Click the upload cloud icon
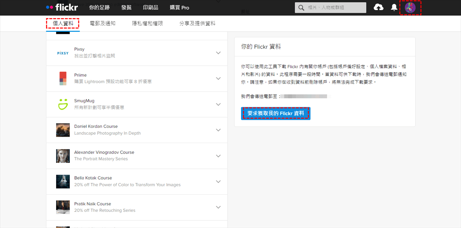461x228 pixels. tap(378, 7)
